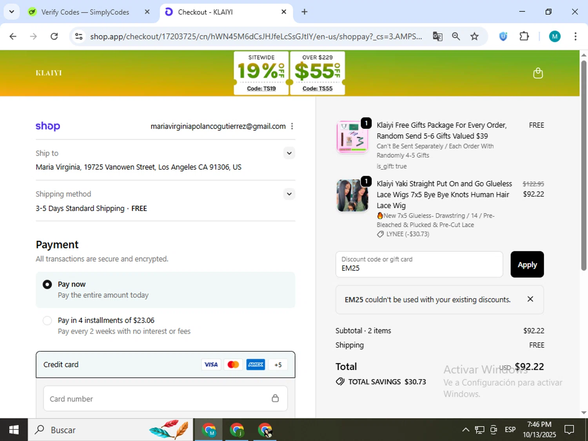Click the total amount $92.22
The width and height of the screenshot is (588, 441).
pos(529,367)
